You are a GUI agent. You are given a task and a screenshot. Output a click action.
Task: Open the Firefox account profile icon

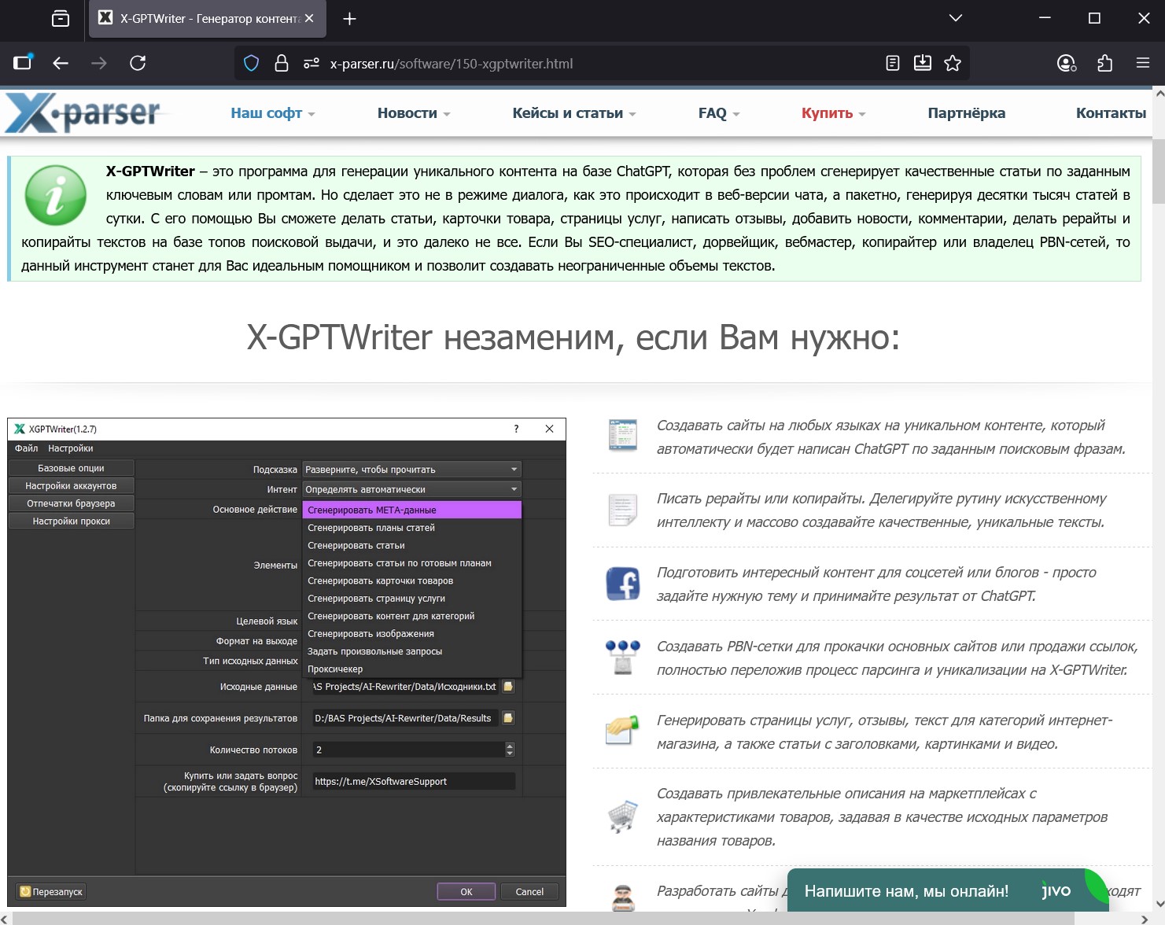[1066, 63]
